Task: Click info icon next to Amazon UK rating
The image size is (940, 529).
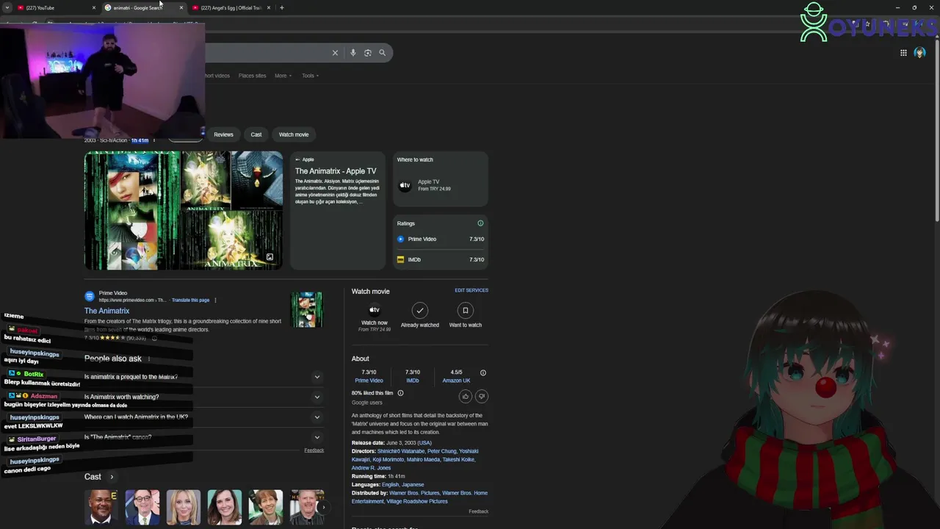Action: [483, 373]
